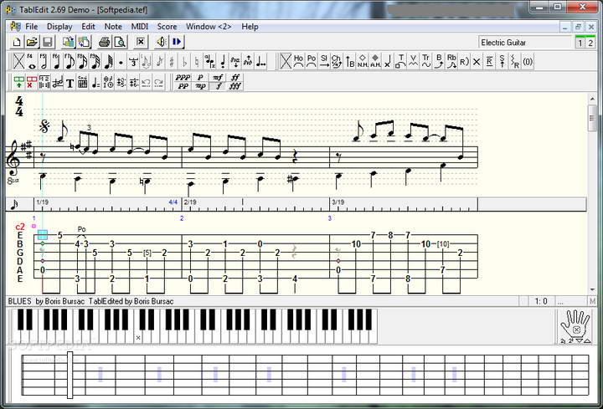Set dynamics to mf
This screenshot has height=409, width=603.
click(x=218, y=78)
